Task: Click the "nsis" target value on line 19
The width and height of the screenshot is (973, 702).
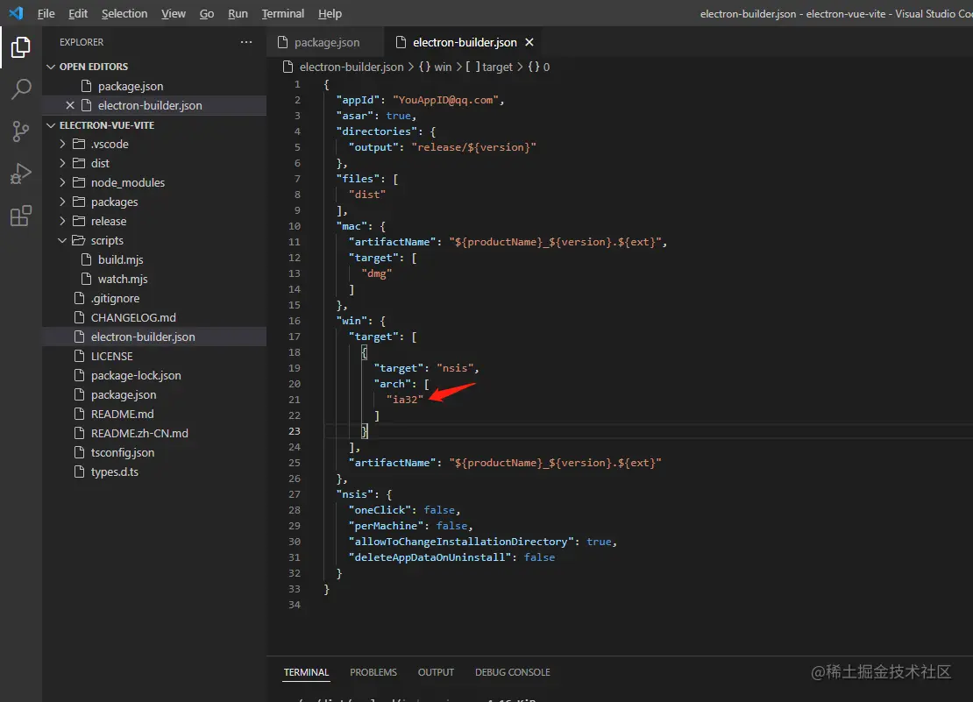Action: click(x=455, y=368)
